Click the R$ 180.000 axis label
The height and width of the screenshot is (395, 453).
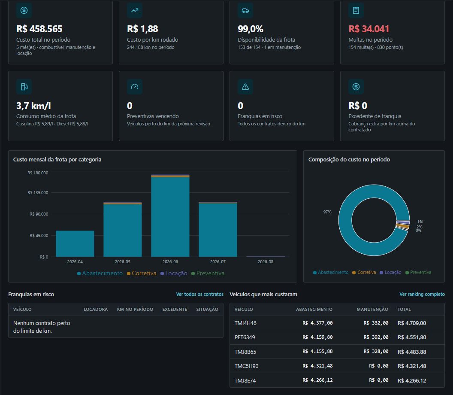(38, 173)
